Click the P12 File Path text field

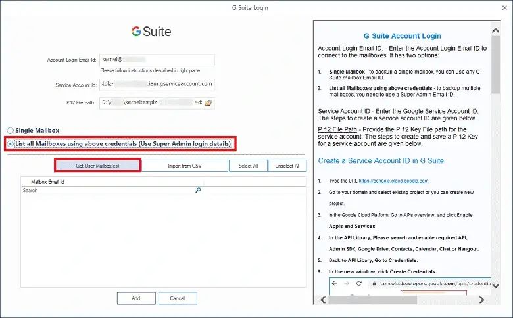(151, 102)
